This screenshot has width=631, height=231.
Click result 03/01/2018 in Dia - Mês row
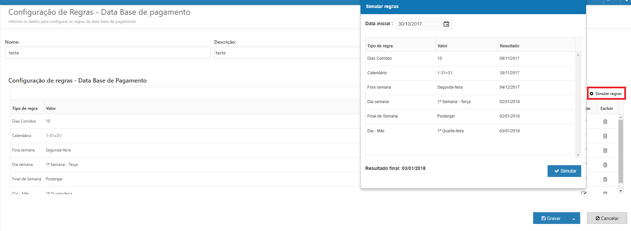coord(509,131)
